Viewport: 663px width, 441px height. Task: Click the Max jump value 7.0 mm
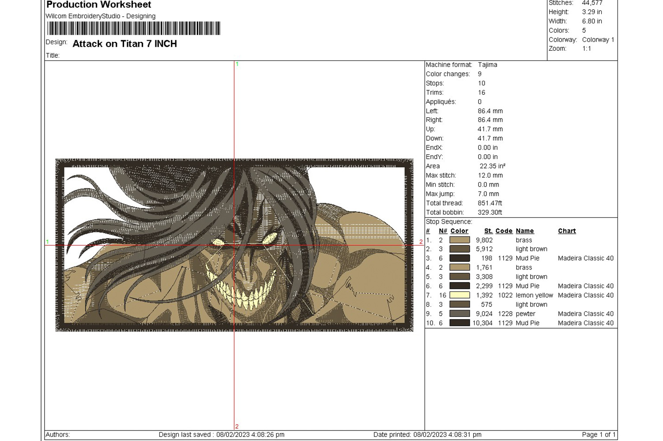click(x=488, y=194)
